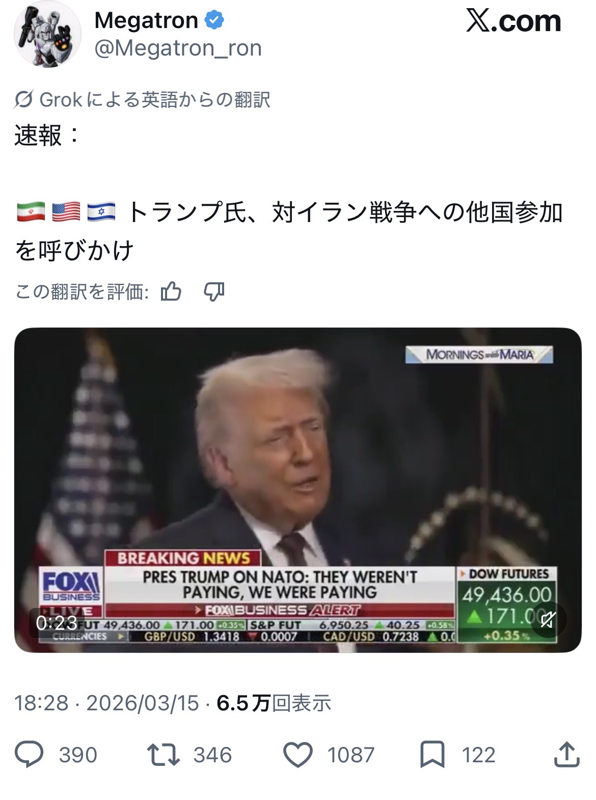Tap the blue verified badge
The width and height of the screenshot is (596, 800).
click(x=214, y=20)
